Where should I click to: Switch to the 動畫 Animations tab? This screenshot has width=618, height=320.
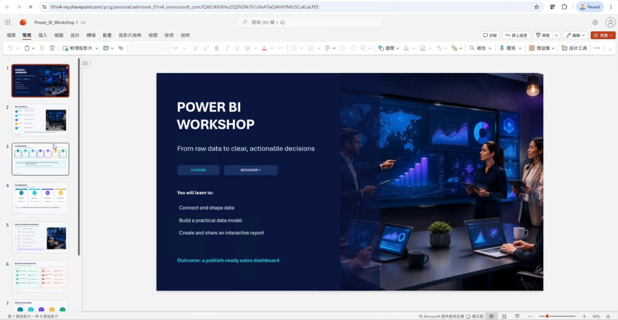pyautogui.click(x=107, y=35)
